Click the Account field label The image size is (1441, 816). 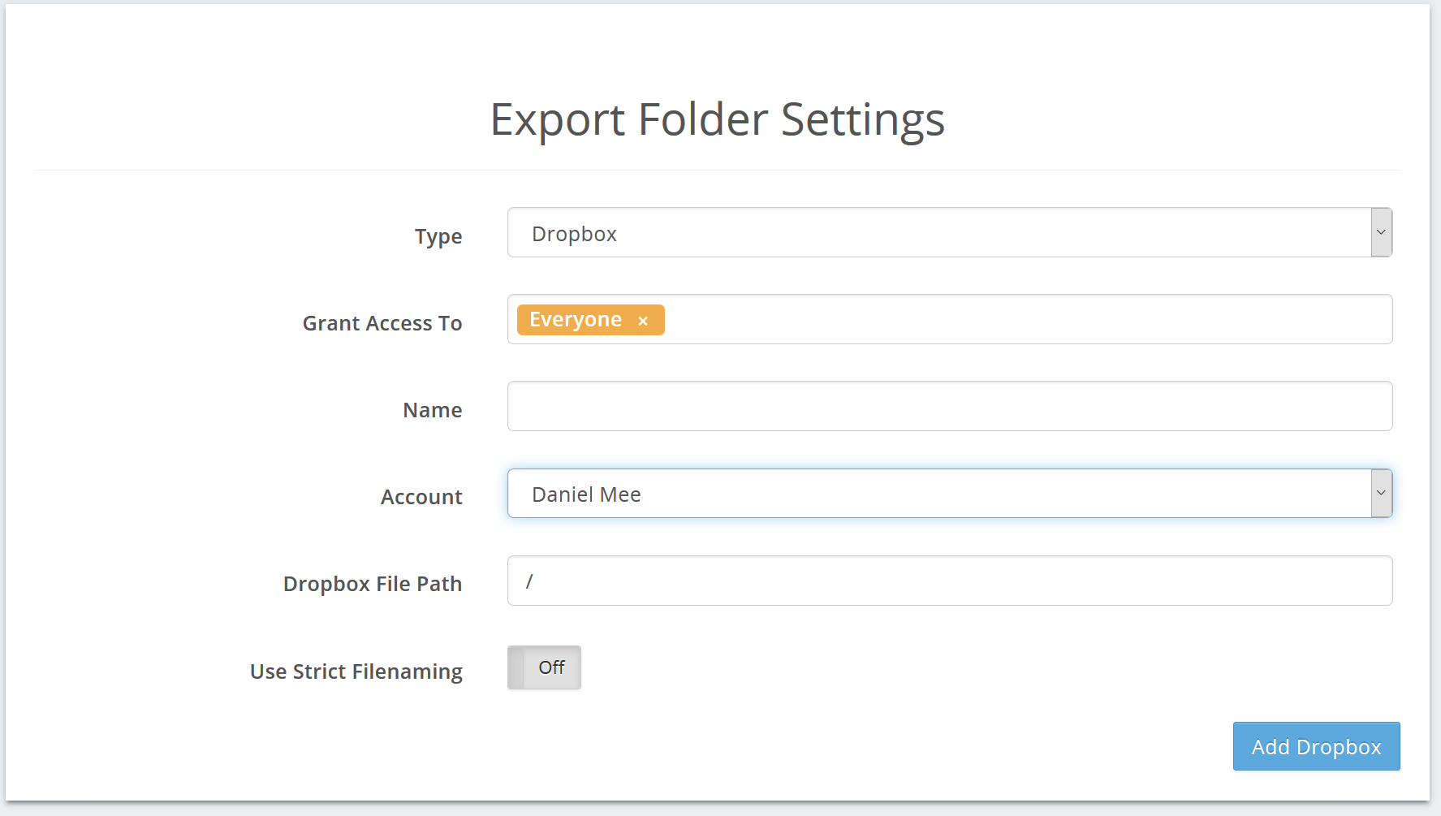click(x=421, y=497)
